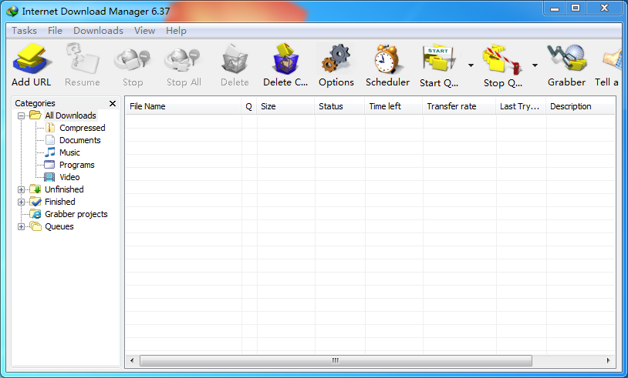Open the Help menu
The image size is (628, 378).
point(176,31)
